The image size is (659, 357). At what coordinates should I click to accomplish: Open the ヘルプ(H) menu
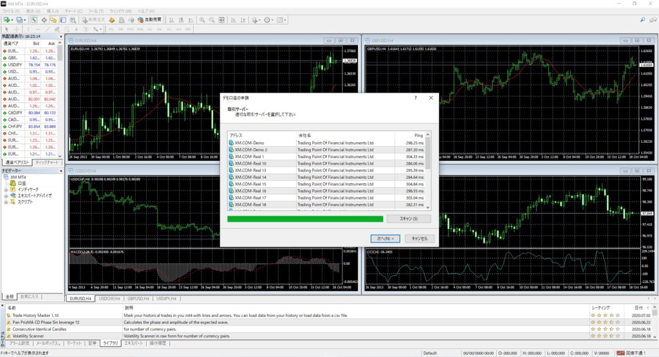pyautogui.click(x=146, y=11)
